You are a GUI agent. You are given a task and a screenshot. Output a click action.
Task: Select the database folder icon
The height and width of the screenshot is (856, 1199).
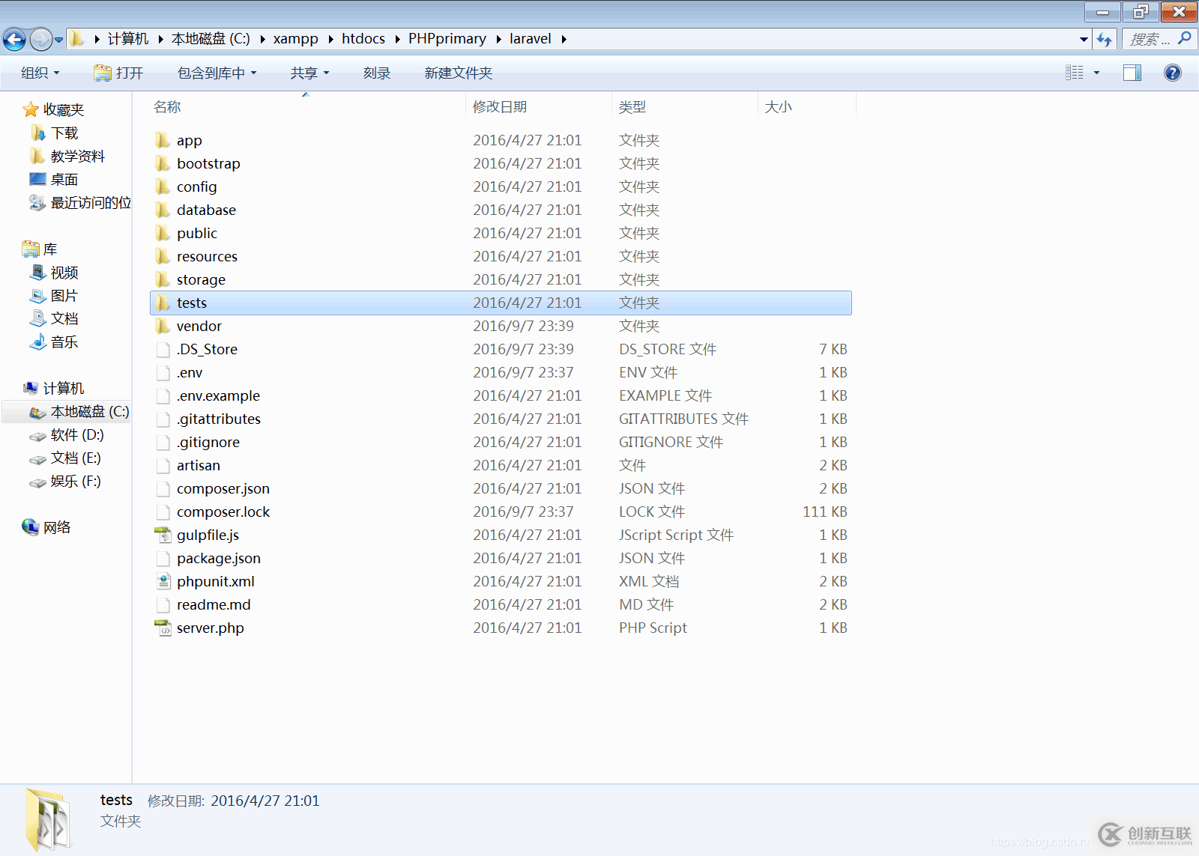coord(163,210)
